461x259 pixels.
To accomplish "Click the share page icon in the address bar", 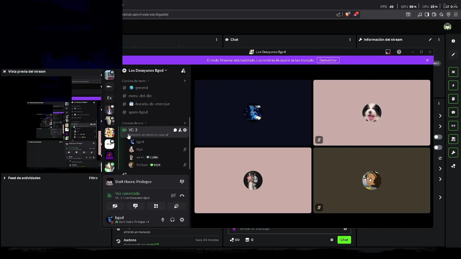I will (339, 14).
